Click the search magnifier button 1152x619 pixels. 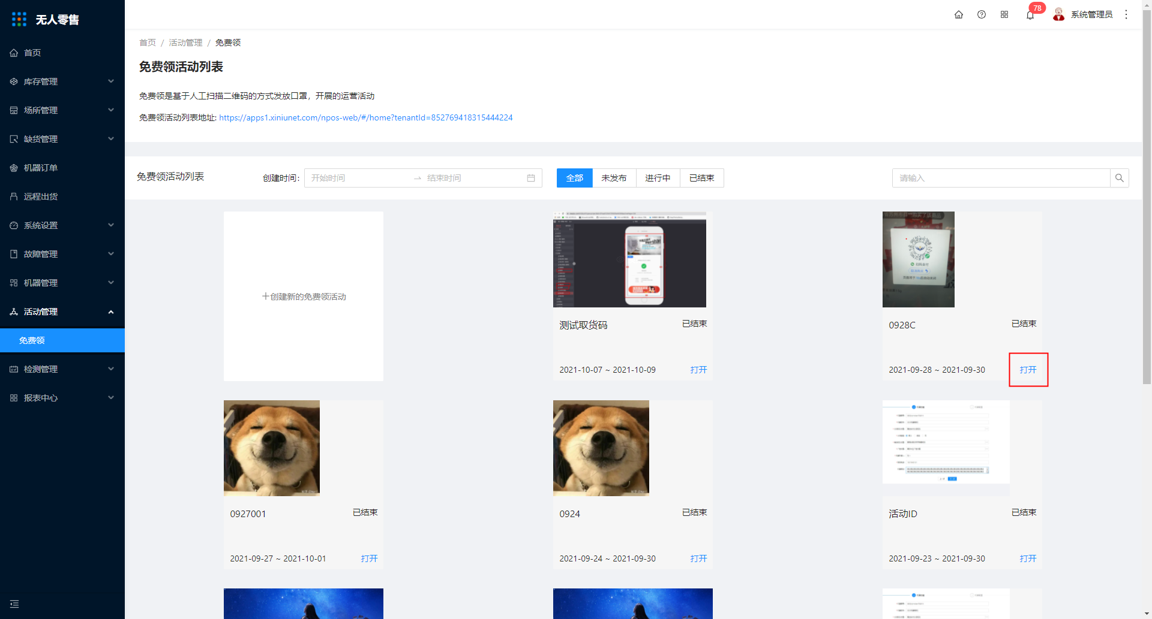(1120, 178)
